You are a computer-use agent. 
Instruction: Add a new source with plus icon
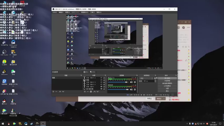click(85, 92)
